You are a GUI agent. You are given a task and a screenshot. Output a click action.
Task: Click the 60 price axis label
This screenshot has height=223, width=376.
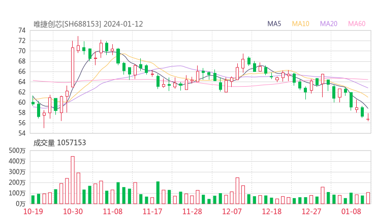[22, 102]
